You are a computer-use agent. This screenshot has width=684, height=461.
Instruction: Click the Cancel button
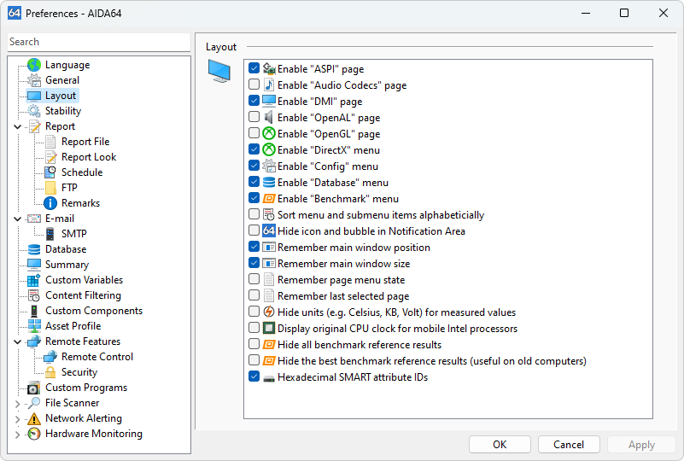[x=569, y=445]
